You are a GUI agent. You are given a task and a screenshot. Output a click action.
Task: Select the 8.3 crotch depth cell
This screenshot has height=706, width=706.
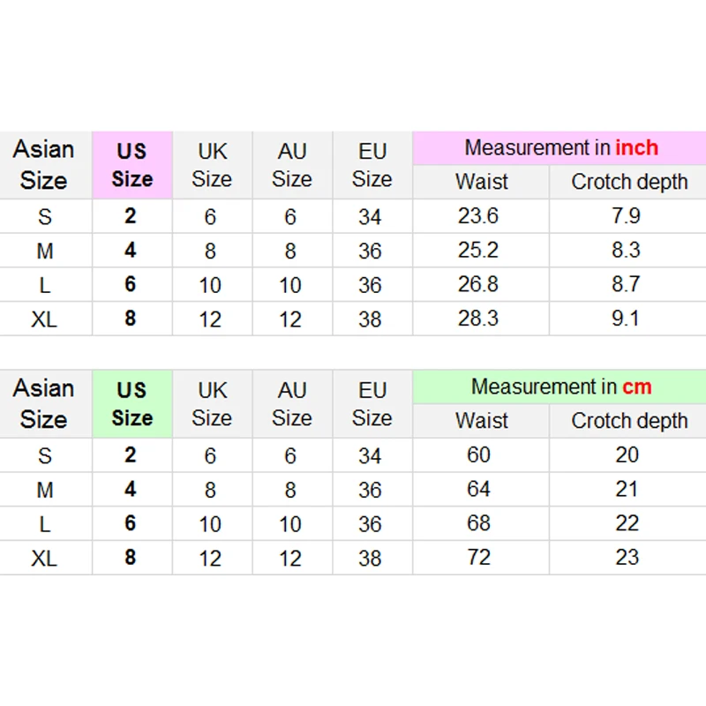click(626, 251)
